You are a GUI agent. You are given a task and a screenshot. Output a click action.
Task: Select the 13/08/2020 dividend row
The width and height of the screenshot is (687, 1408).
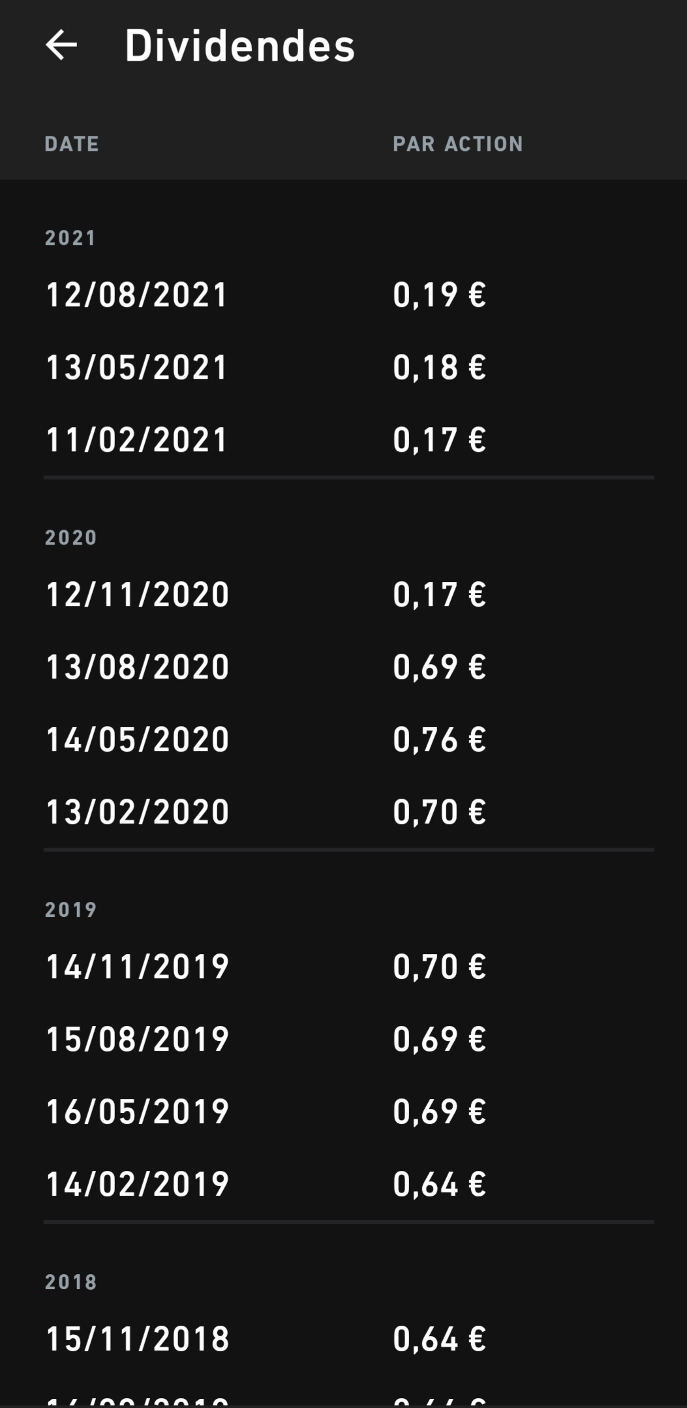(x=137, y=667)
